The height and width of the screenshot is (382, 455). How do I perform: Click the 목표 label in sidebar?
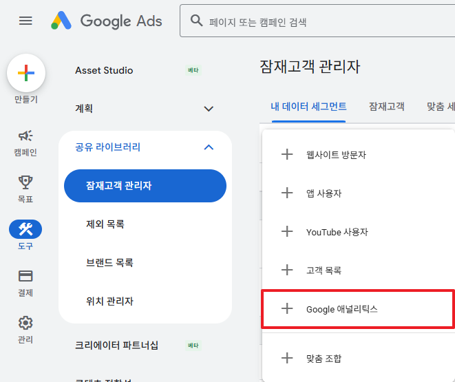pos(25,199)
